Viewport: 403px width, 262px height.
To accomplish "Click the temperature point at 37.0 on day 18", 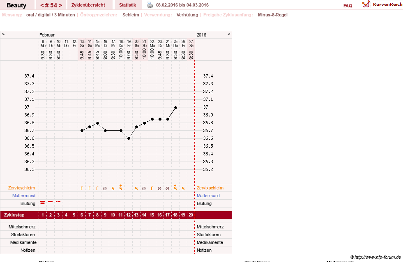I will 175,108.
